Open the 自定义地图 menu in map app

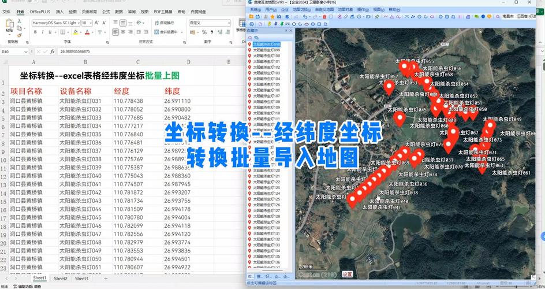(x=324, y=9)
